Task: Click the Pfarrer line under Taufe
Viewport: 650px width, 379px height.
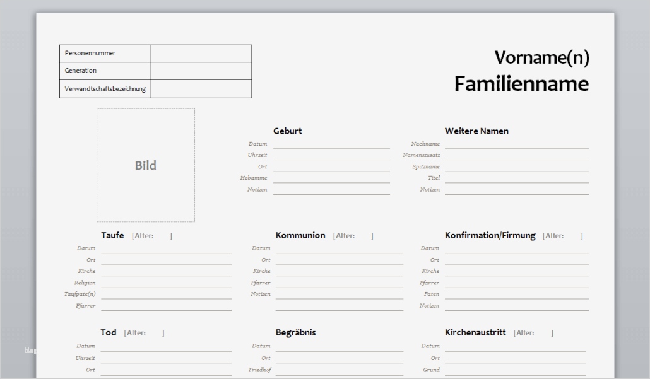Action: [x=166, y=306]
